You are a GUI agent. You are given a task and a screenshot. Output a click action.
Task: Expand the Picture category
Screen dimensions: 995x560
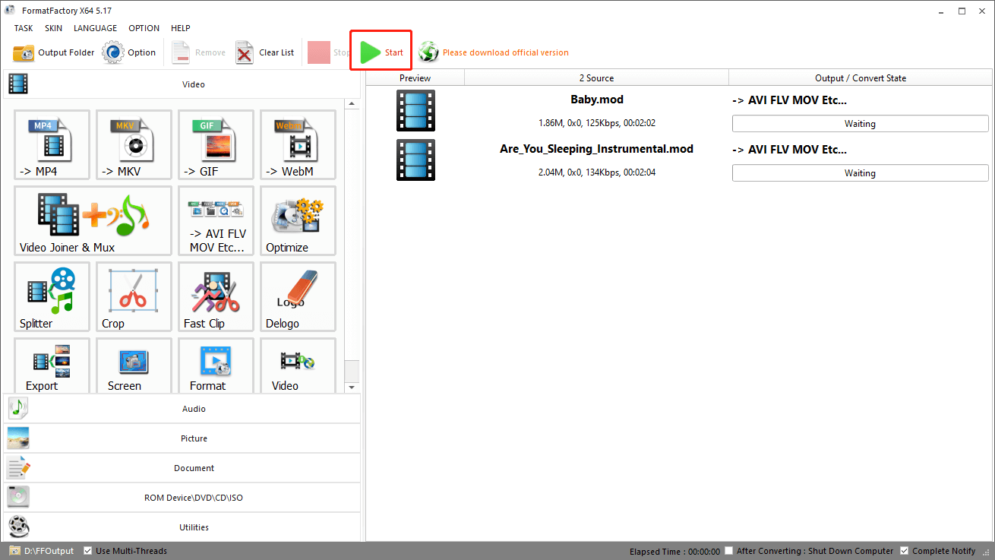[x=181, y=438]
